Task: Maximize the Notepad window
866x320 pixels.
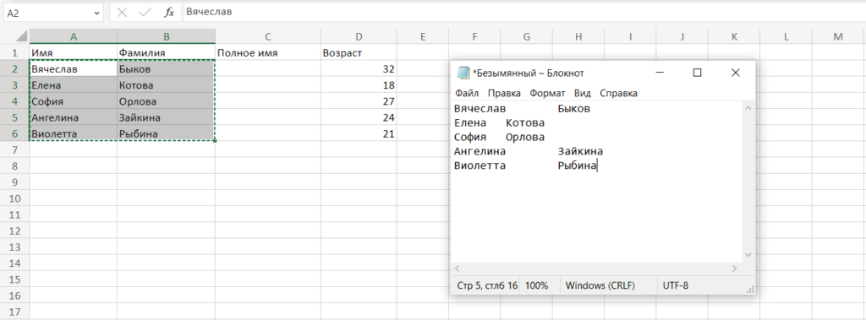Action: point(697,73)
